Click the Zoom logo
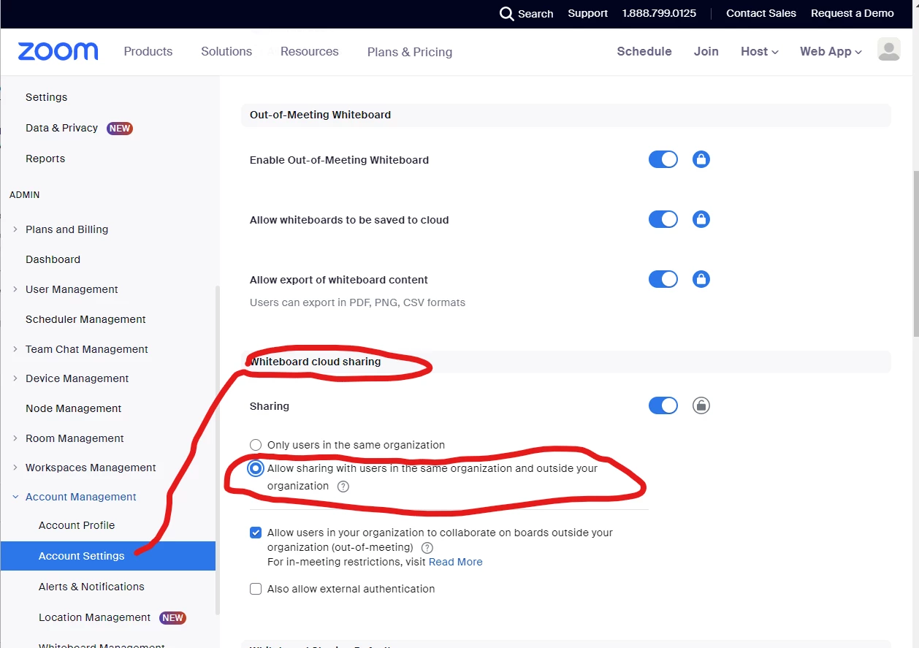This screenshot has width=919, height=648. point(58,51)
